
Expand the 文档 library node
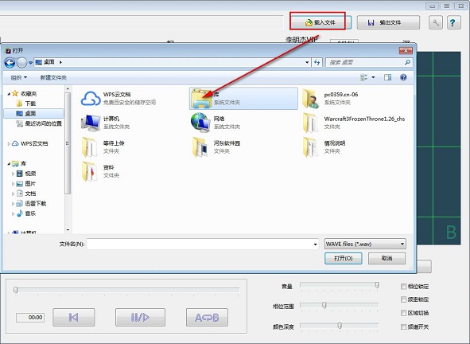(13, 193)
